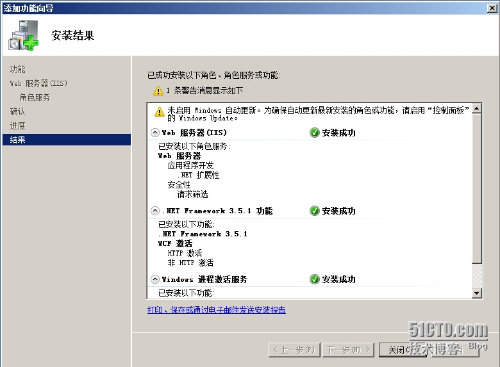This screenshot has height=367, width=500.
Task: Select Web 服务器 (IIS) wizard step
Action: [x=38, y=83]
